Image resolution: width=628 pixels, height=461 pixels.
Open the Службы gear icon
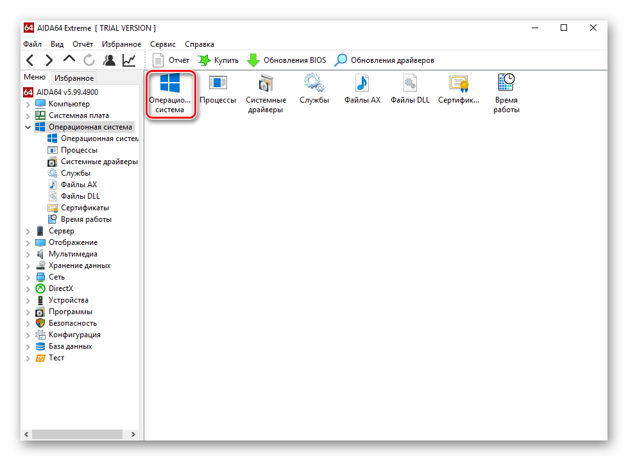click(314, 89)
